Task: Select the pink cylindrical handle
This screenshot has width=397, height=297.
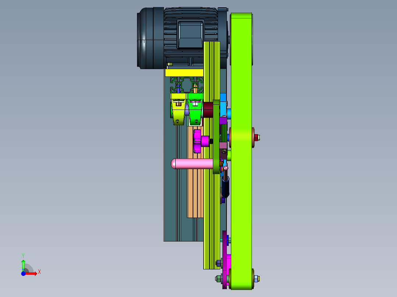Action: (192, 164)
